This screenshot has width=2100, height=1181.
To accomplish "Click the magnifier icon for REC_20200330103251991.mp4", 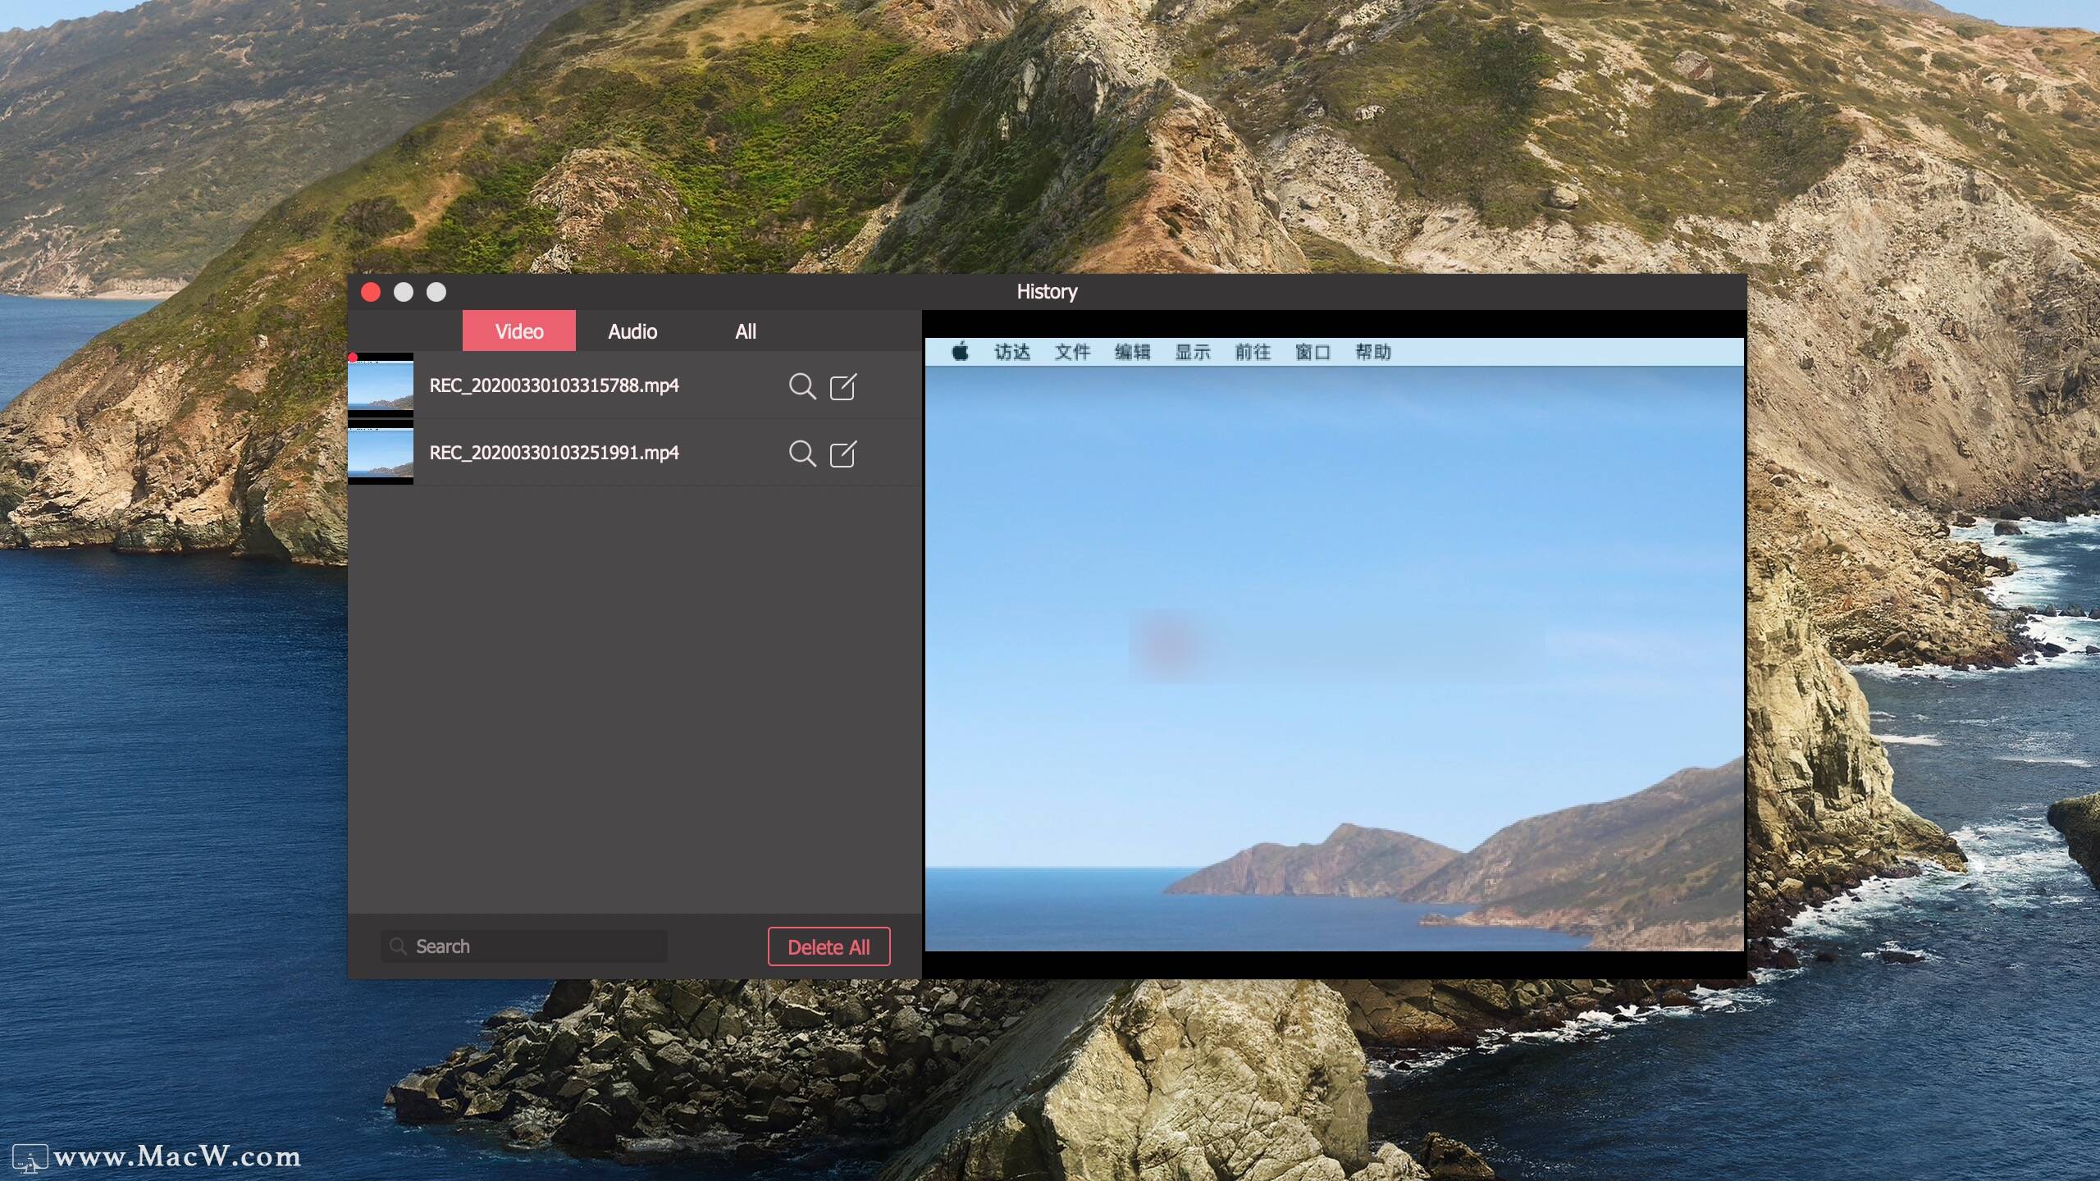I will click(802, 454).
